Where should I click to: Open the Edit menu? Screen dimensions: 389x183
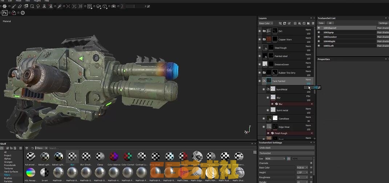click(x=10, y=1)
